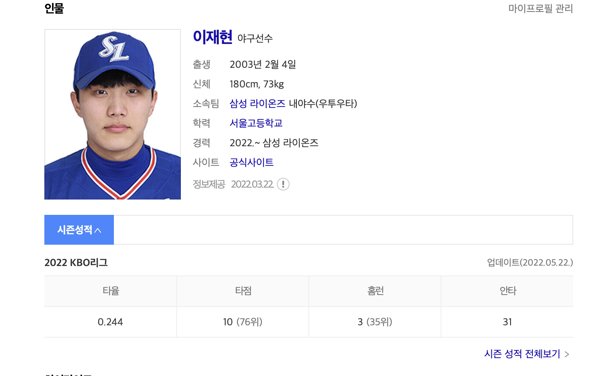
Task: Click the 홈런 home run column header
Action: 374,291
